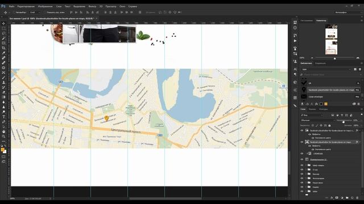The width and height of the screenshot is (364, 204).
Task: Open the Image menu
Action: click(45, 6)
